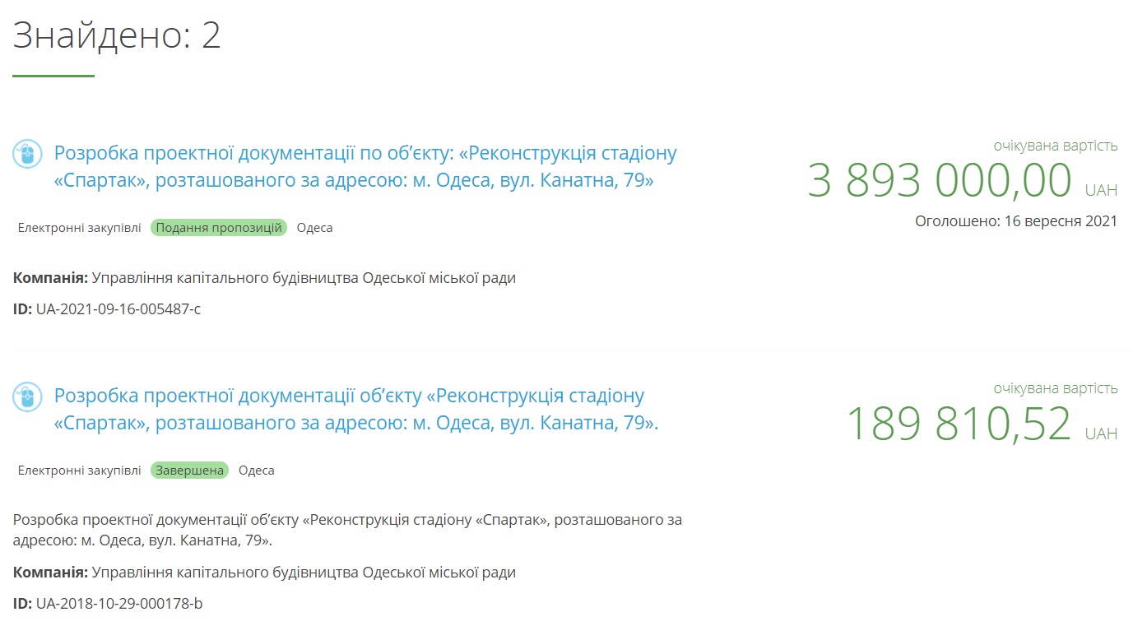Image resolution: width=1133 pixels, height=626 pixels.
Task: Click the company name under the second tender
Action: pos(303,573)
